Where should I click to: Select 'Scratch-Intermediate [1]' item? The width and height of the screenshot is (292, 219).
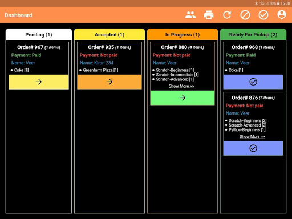click(x=177, y=75)
